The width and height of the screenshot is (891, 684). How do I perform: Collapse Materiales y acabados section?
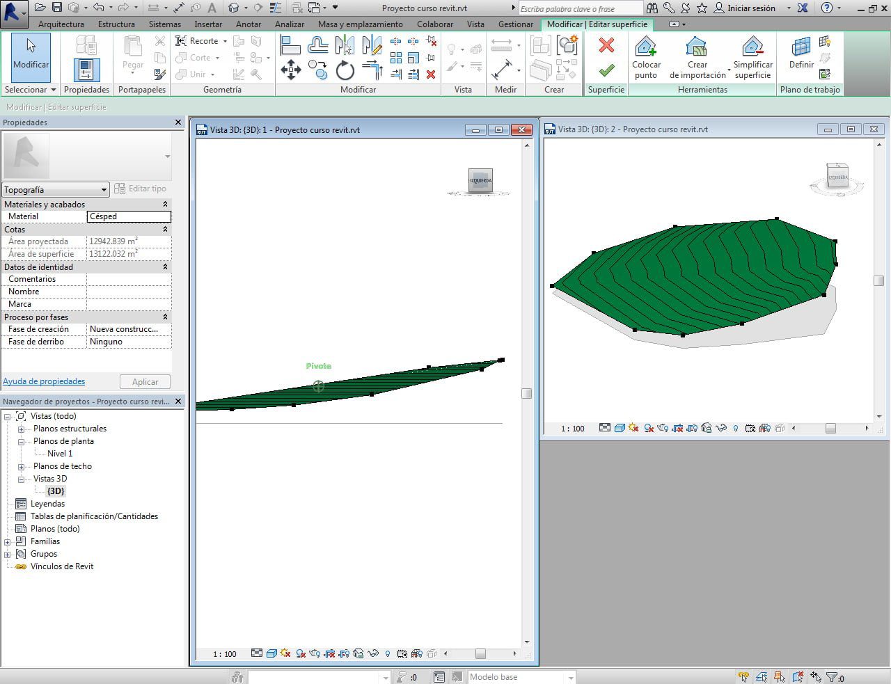click(165, 205)
